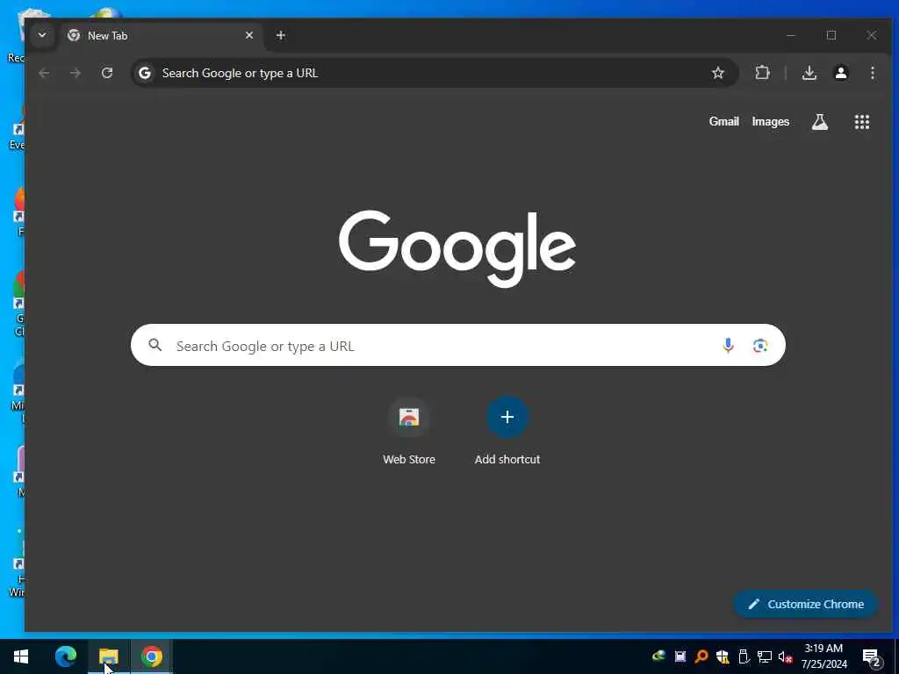The height and width of the screenshot is (674, 899).
Task: Click the Google search box on page
Action: pyautogui.click(x=458, y=345)
